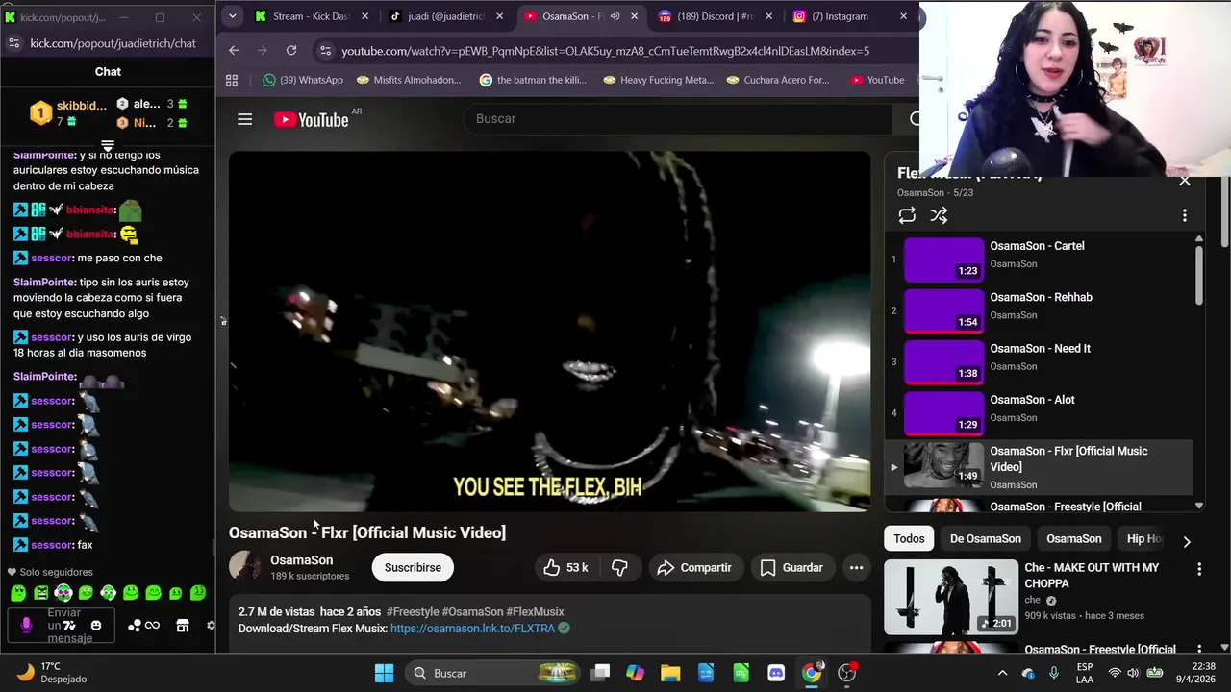Open Chrome tab search dropdown arrow
The width and height of the screenshot is (1231, 692).
232,16
